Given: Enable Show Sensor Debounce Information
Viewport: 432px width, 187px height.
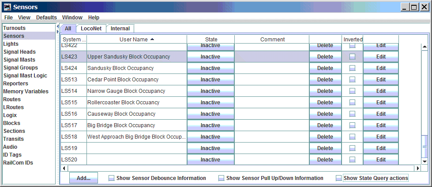Looking at the screenshot, I should pyautogui.click(x=112, y=178).
